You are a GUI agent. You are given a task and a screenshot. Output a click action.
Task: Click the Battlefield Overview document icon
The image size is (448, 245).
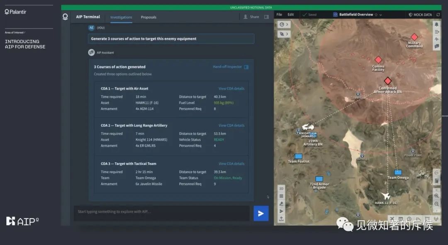tap(336, 15)
